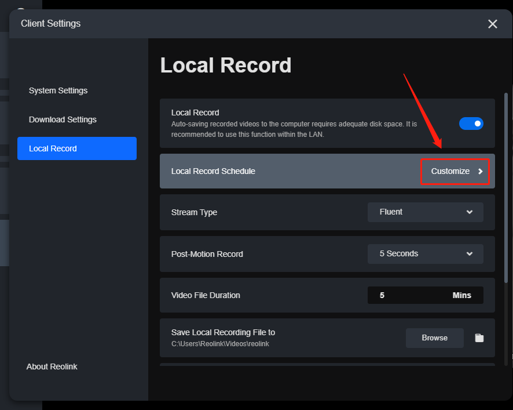Click the Video File Duration label

206,295
